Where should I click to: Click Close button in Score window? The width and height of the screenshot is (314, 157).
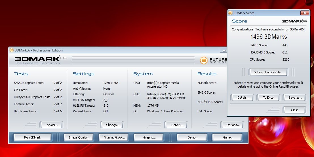pos(295,110)
